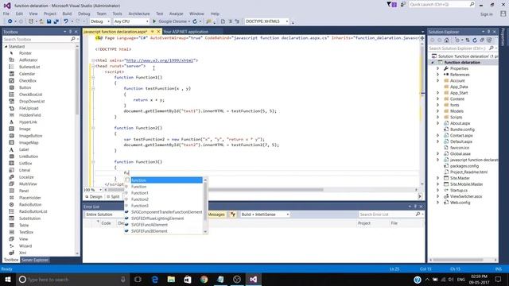Open Web.config in Solution Explorer
This screenshot has width=509, height=286.
point(460,203)
